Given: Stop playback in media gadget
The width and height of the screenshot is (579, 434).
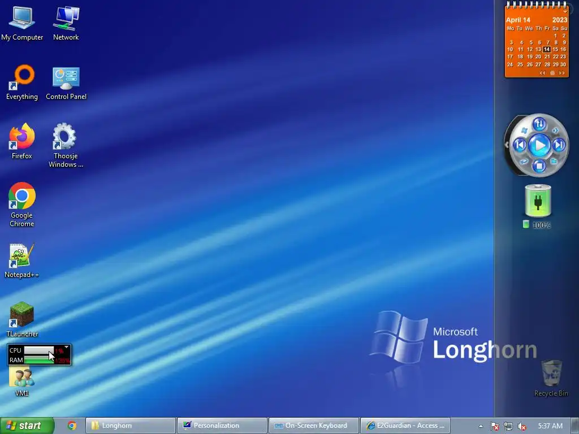Looking at the screenshot, I should (539, 166).
